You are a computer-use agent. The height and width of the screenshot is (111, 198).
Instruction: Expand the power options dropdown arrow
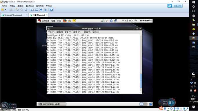point(6,10)
